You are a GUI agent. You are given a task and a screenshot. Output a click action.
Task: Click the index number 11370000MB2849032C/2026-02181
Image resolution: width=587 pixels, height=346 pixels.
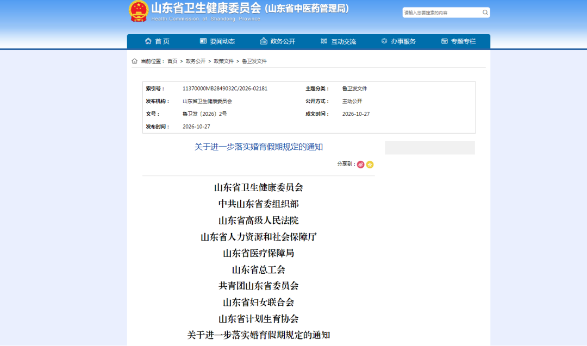tap(225, 89)
